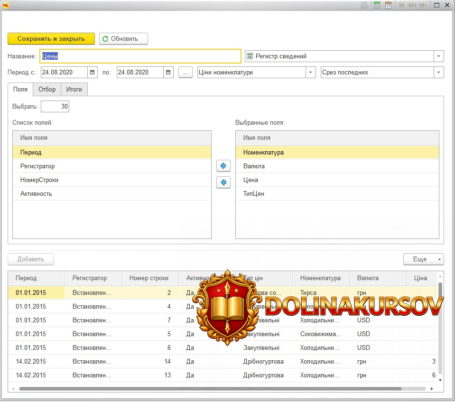This screenshot has width=455, height=402.
Task: Switch to the 'Итоги' tab
Action: pyautogui.click(x=74, y=89)
